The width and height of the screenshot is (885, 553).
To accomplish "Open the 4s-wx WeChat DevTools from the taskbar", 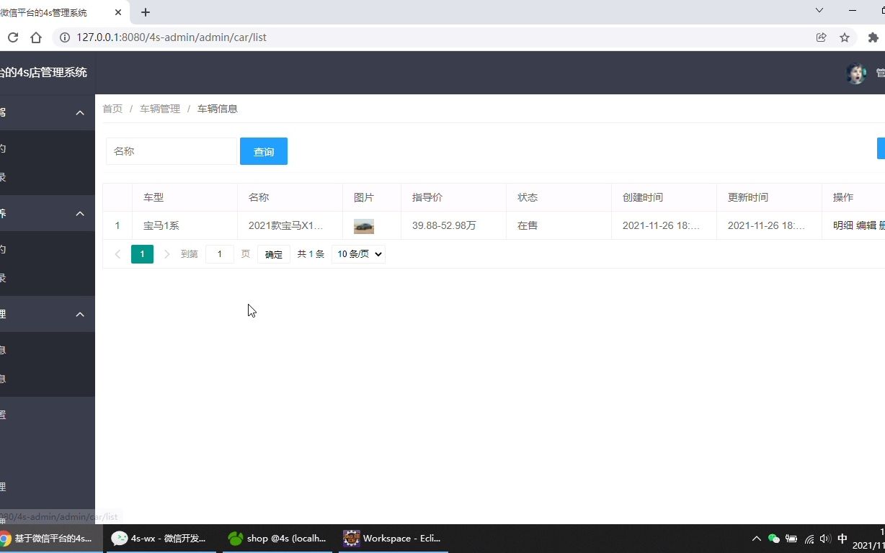I will [x=159, y=538].
